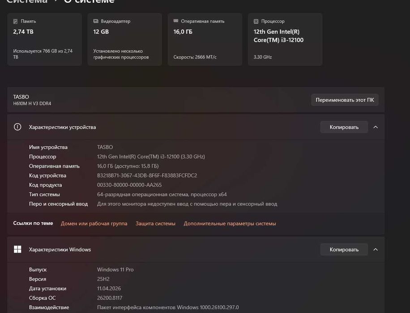The height and width of the screenshot is (313, 410).
Task: Click the storage icon on Память card
Action: (x=15, y=21)
